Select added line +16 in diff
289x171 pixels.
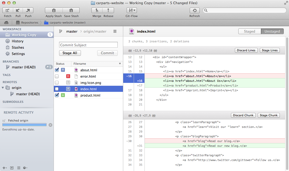[204, 81]
